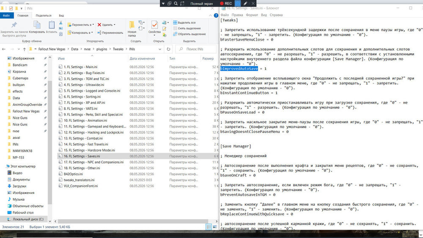Open the Удалить dropdown arrow

[x=114, y=25]
